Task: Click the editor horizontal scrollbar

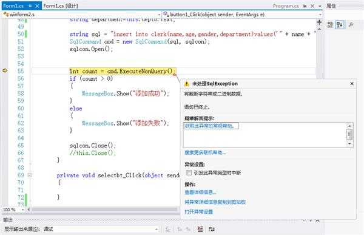Action: point(104,209)
